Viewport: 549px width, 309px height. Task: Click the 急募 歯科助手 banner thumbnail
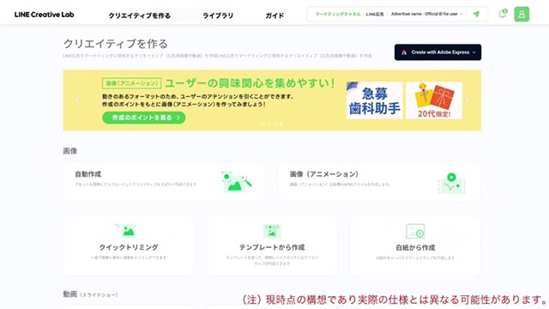click(374, 100)
